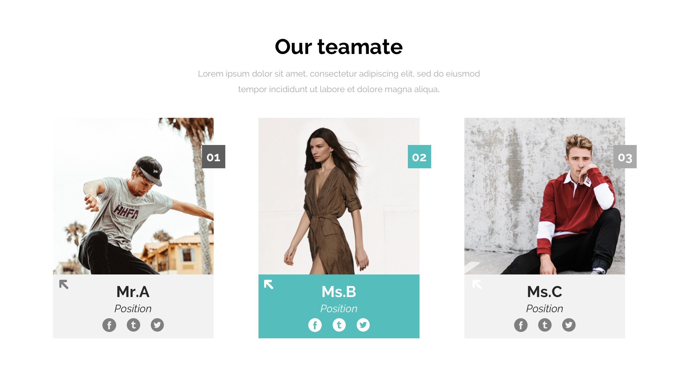Open the skateboarder photo of Mr.A
The image size is (678, 381).
[133, 196]
